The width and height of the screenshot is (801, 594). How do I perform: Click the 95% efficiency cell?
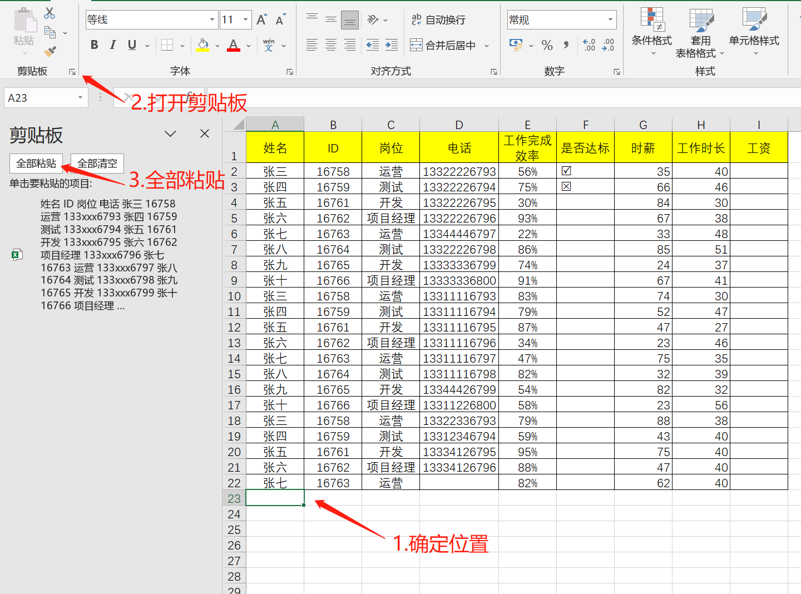[x=527, y=452]
